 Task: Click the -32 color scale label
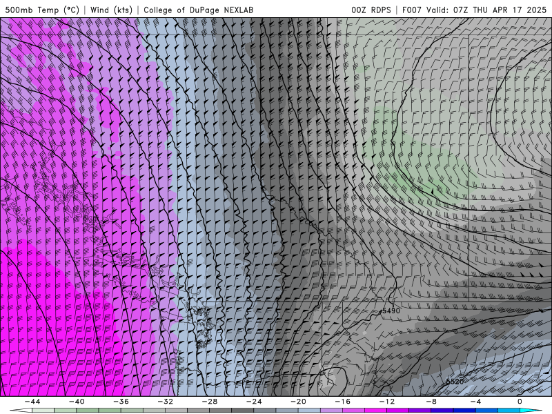165,402
